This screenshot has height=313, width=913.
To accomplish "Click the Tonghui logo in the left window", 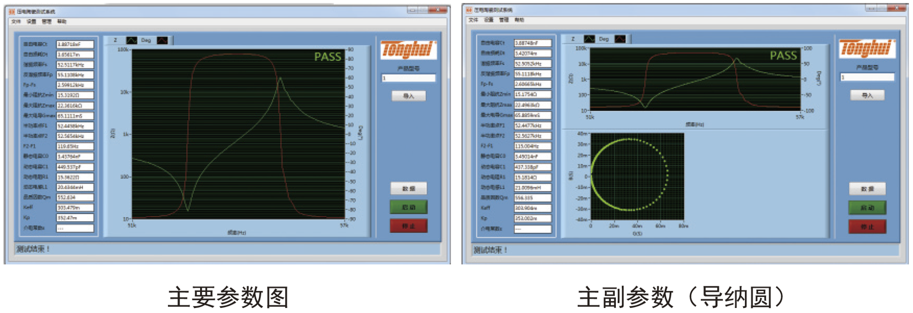I will pyautogui.click(x=408, y=50).
